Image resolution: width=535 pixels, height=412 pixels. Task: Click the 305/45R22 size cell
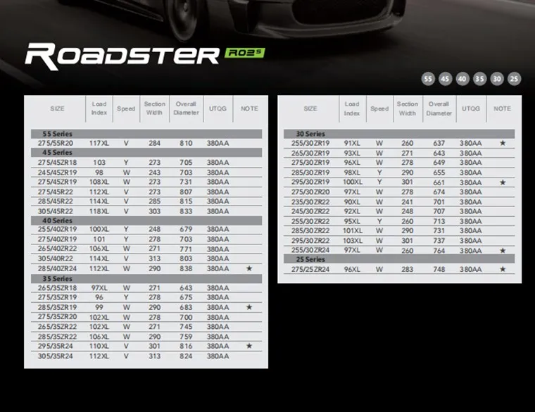click(56, 211)
